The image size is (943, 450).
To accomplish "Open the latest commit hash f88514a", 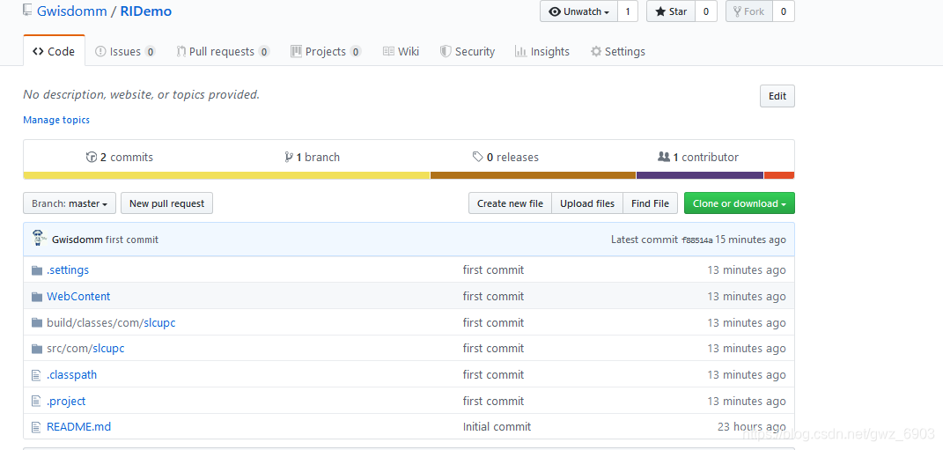I will (x=697, y=240).
